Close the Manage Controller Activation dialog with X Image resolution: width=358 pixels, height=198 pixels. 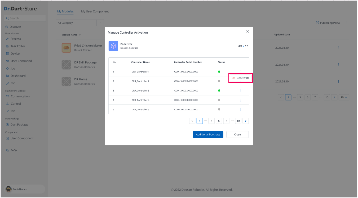[247, 31]
